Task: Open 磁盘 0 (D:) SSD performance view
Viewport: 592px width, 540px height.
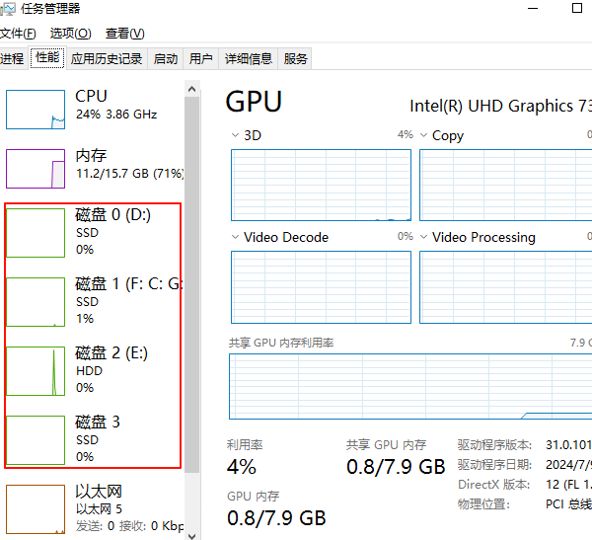Action: pyautogui.click(x=93, y=232)
